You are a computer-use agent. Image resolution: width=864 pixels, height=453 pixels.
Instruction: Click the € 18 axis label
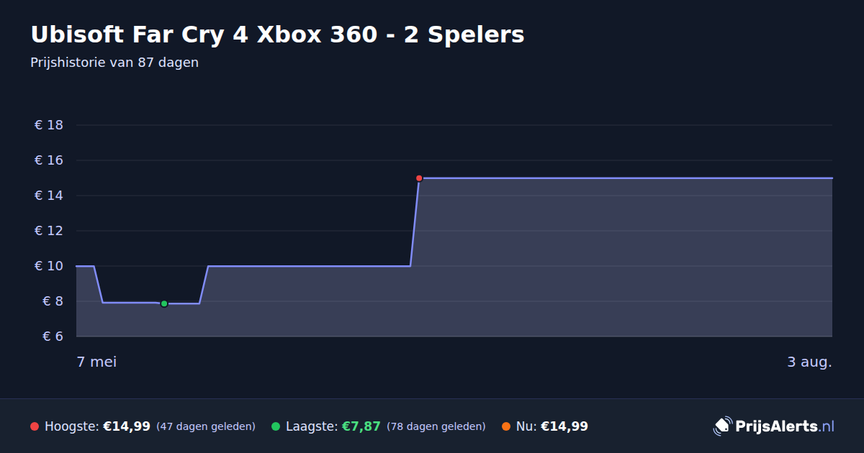tap(49, 125)
